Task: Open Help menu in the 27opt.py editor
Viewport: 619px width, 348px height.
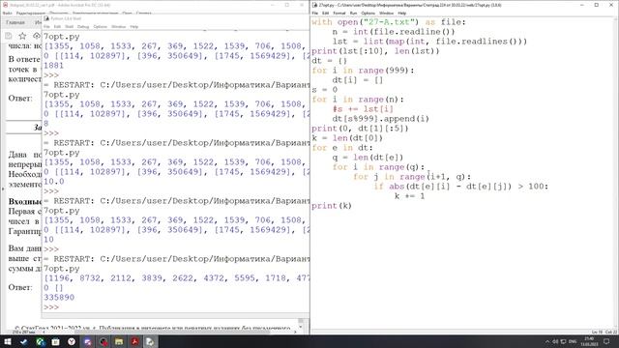Action: [402, 13]
